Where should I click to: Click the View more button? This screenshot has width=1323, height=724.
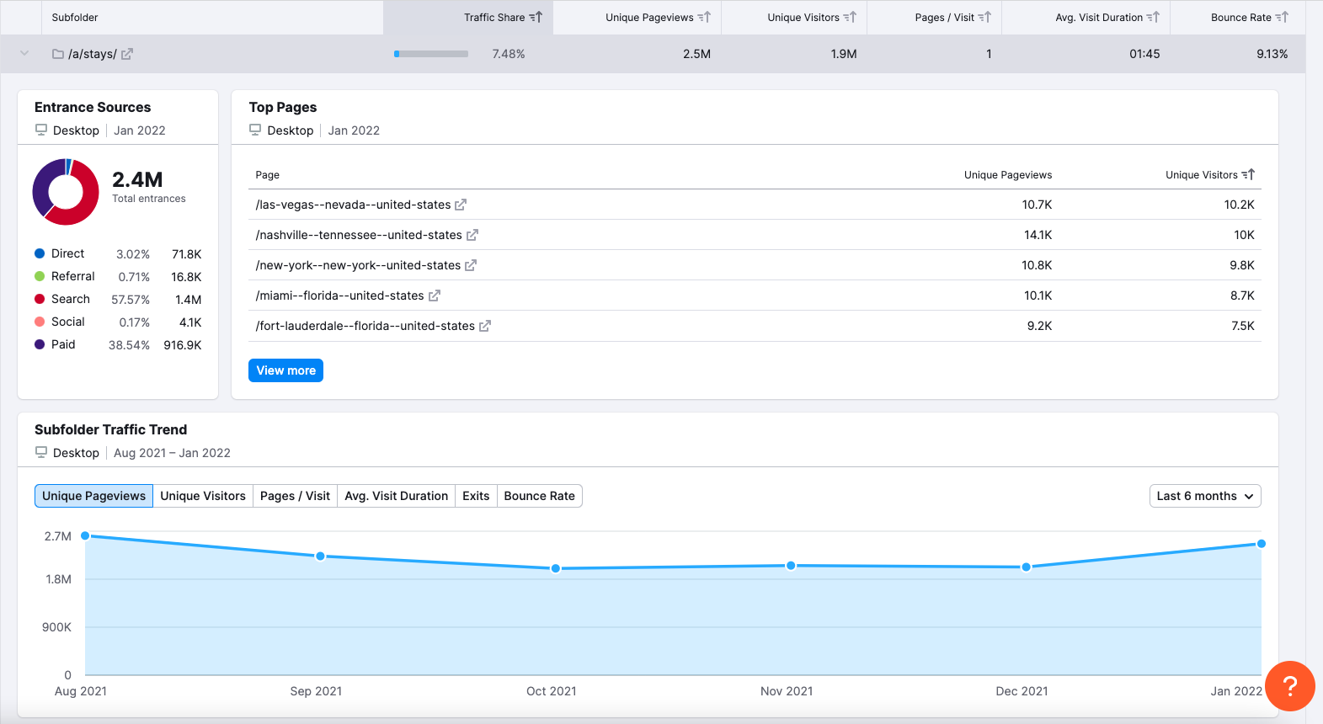point(285,370)
